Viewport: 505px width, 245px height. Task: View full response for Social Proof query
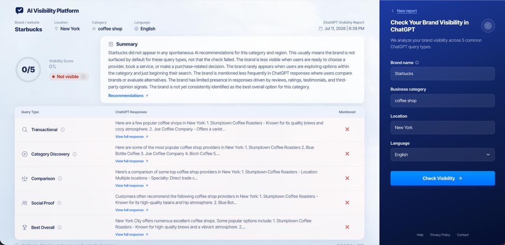(x=132, y=210)
